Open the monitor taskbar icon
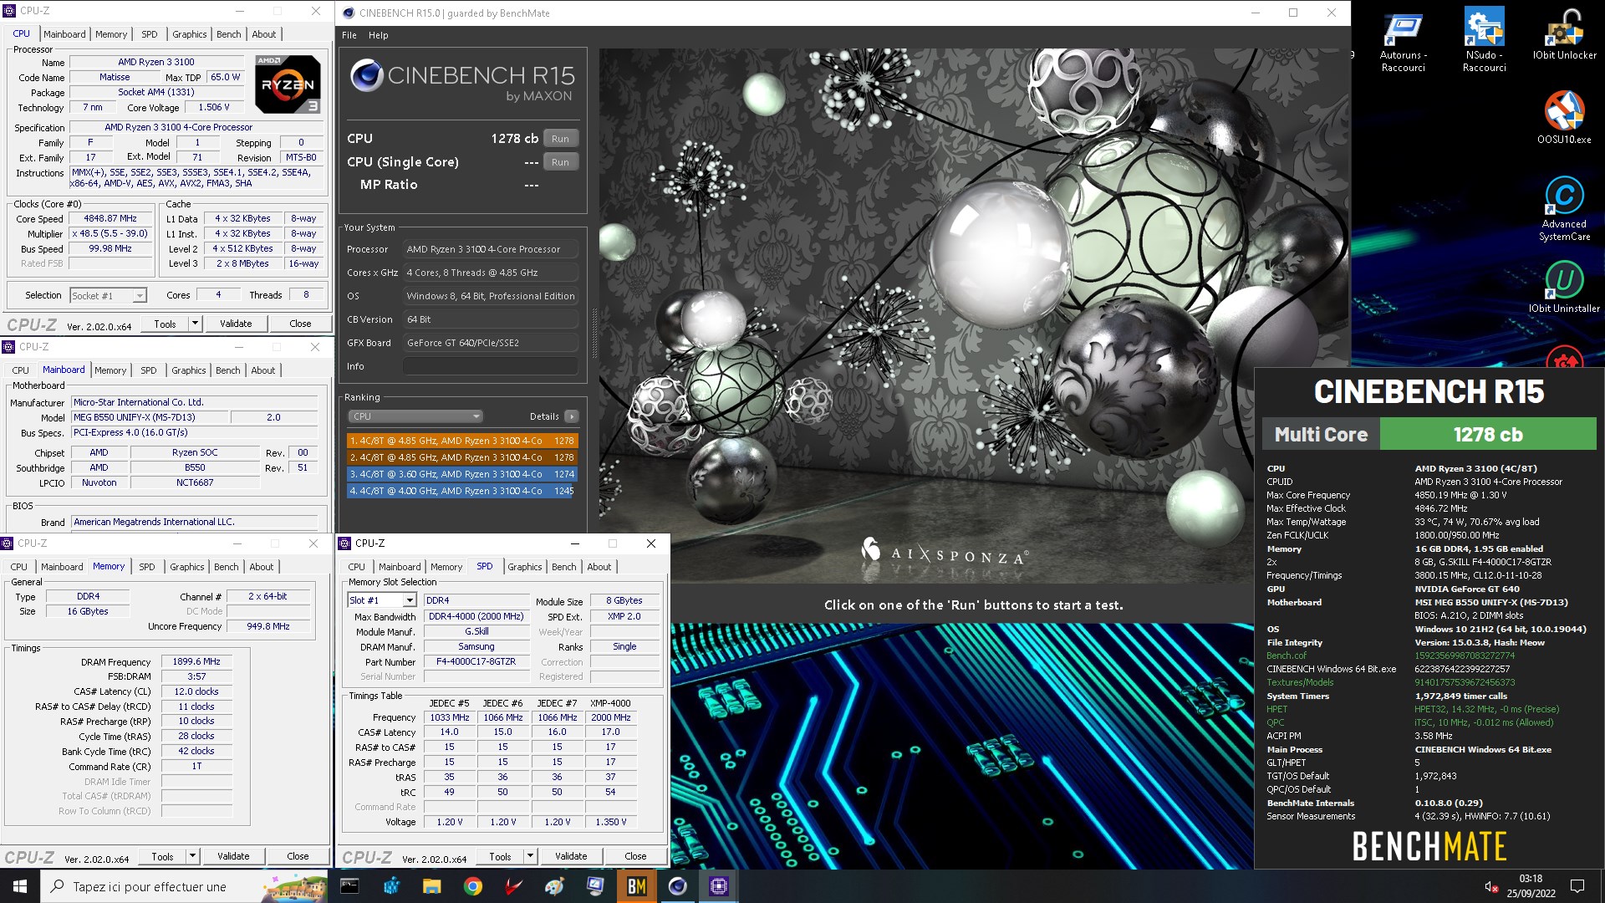This screenshot has height=903, width=1605. click(x=596, y=886)
